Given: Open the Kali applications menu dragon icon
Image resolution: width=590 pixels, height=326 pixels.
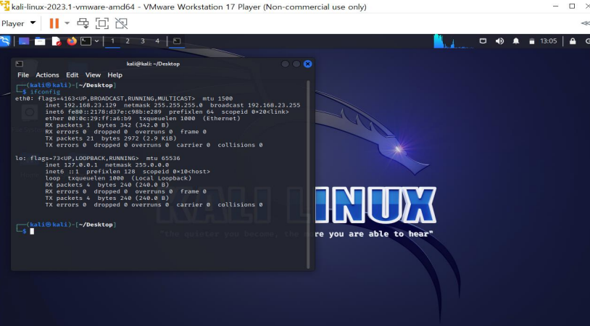Looking at the screenshot, I should [5, 41].
